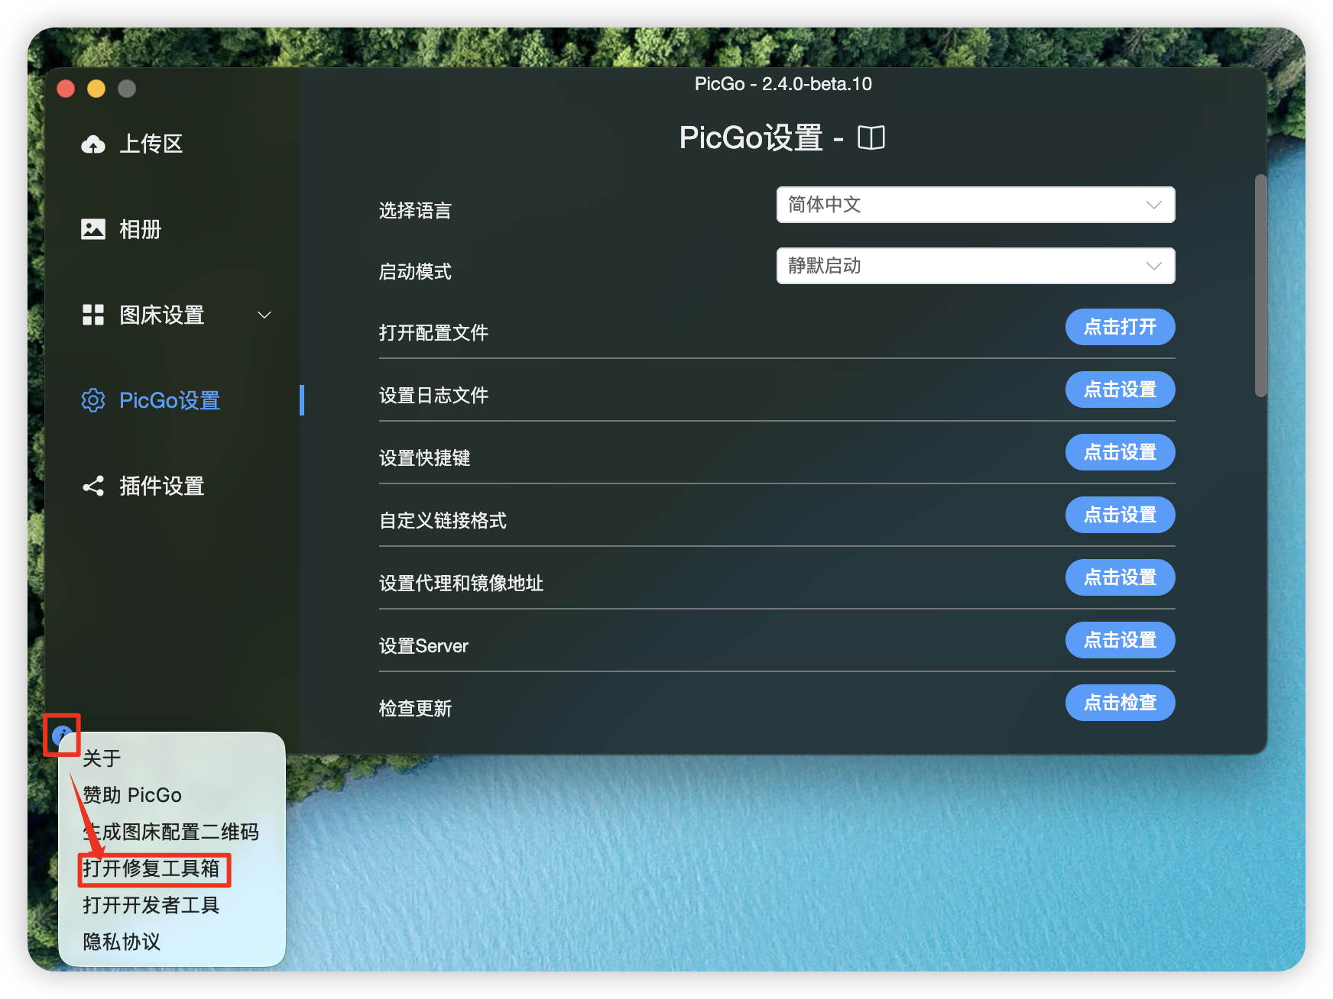Image resolution: width=1333 pixels, height=999 pixels.
Task: Click 点击检查 button for 检查更新
Action: (1120, 703)
